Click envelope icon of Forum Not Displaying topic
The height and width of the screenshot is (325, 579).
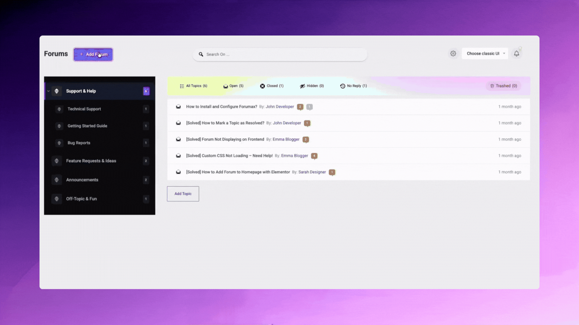pyautogui.click(x=179, y=139)
